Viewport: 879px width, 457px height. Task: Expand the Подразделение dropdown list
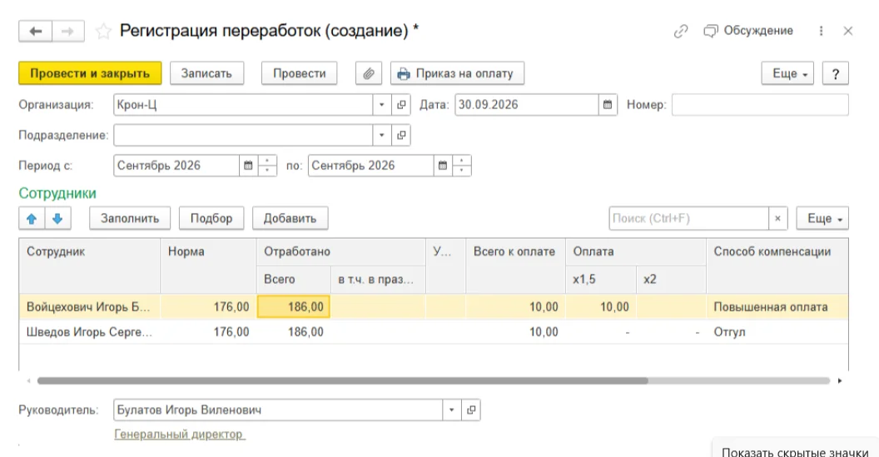click(x=382, y=135)
